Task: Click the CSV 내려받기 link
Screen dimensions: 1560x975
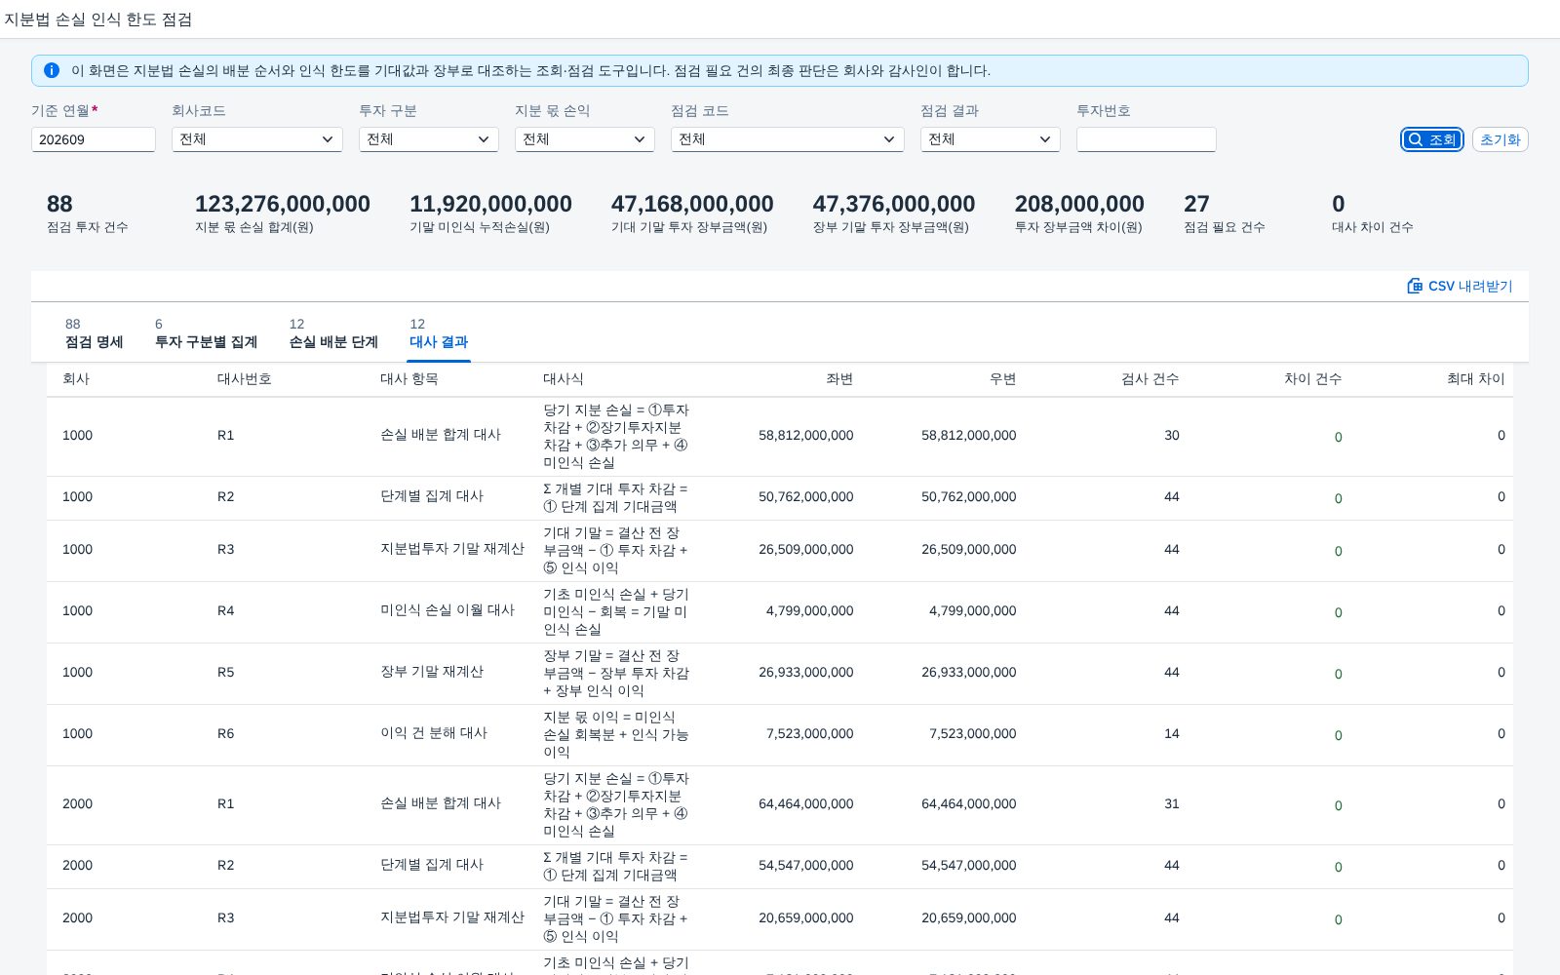Action: pyautogui.click(x=1460, y=286)
